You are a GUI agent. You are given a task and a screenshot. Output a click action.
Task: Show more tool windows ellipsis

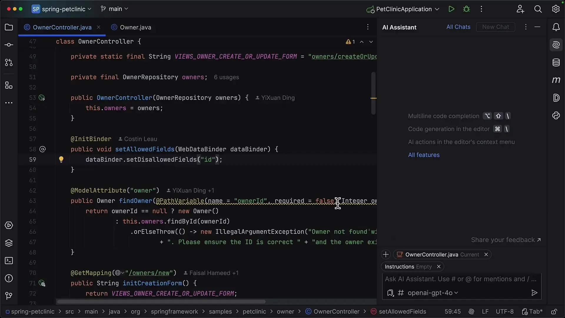[x=9, y=103]
